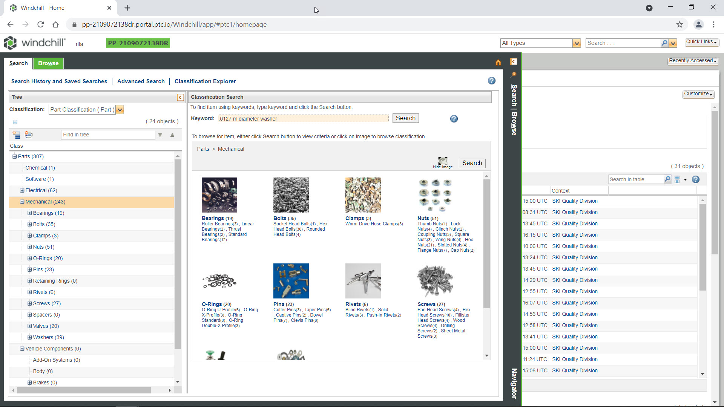The width and height of the screenshot is (724, 407).
Task: Click the Parts breadcrumb link
Action: point(203,149)
